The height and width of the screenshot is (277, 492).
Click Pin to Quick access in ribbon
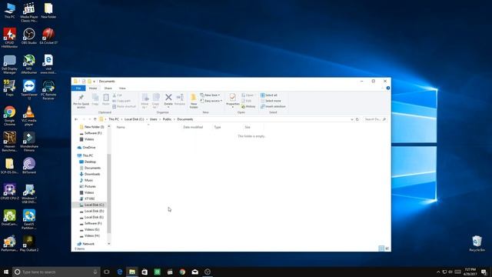(x=81, y=101)
